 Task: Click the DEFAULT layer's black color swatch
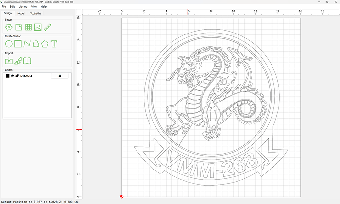(7, 76)
